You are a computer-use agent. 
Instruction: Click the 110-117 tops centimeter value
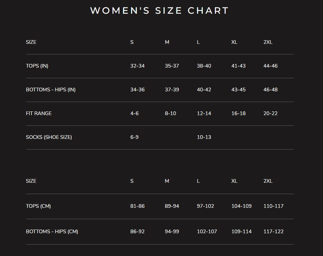[273, 206]
